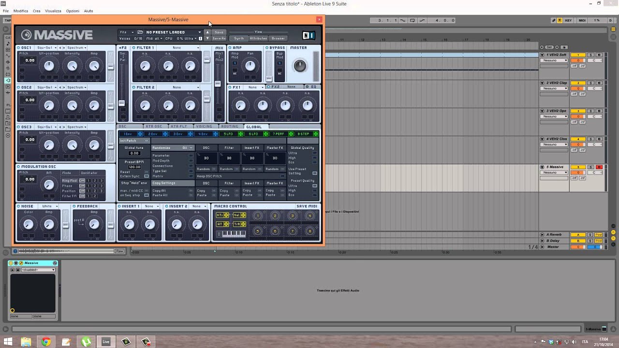Click loop switch icon in Ableton transport

click(x=413, y=20)
